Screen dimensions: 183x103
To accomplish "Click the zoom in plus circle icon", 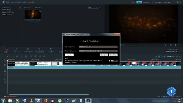I will (x=164, y=57).
